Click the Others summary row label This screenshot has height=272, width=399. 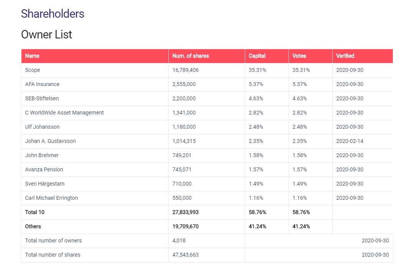point(33,227)
